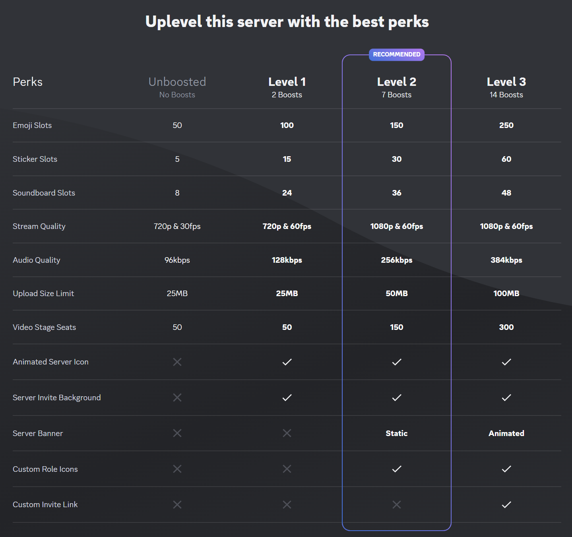The width and height of the screenshot is (572, 537).
Task: Click the Server Invite Background X under Unboosted
Action: 177,397
